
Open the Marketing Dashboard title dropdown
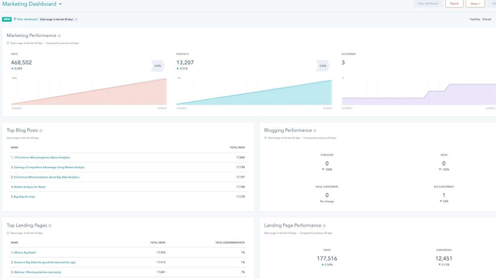point(60,4)
